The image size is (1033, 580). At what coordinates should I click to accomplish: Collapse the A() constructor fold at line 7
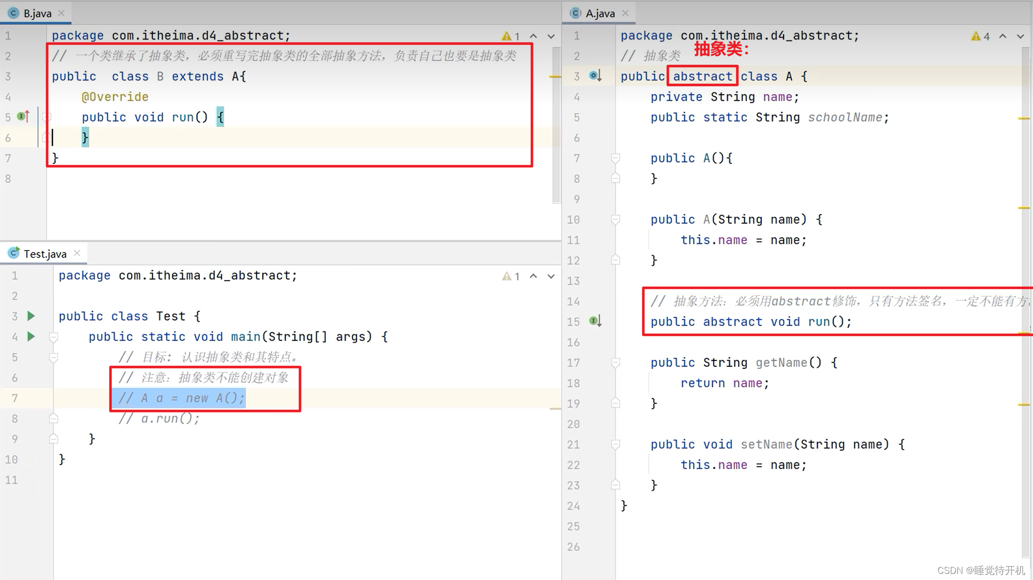616,158
